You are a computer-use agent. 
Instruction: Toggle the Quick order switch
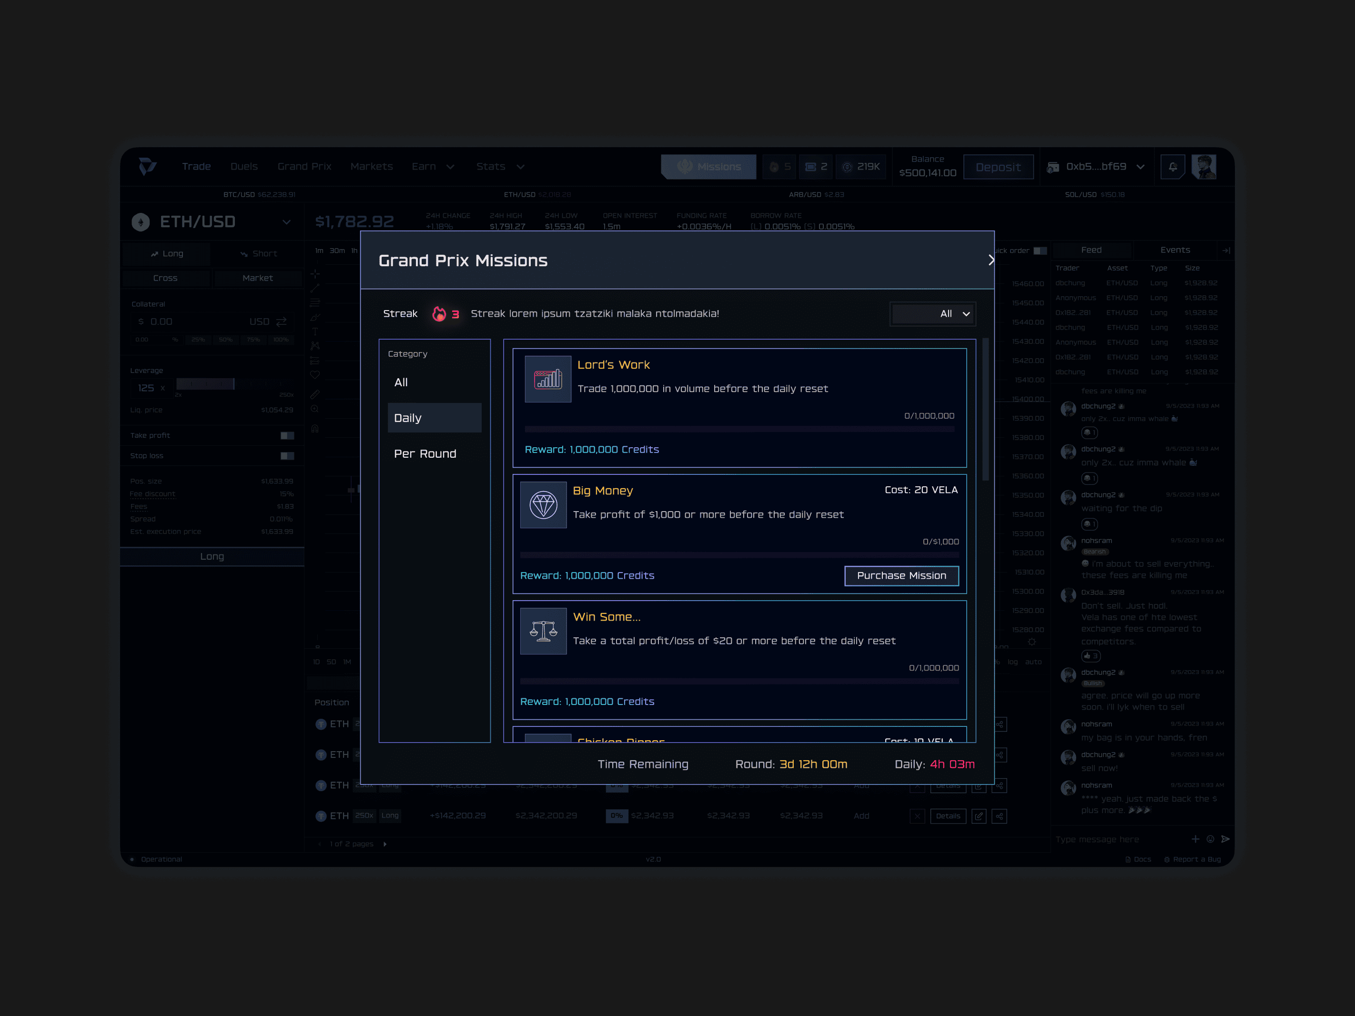coord(1040,251)
